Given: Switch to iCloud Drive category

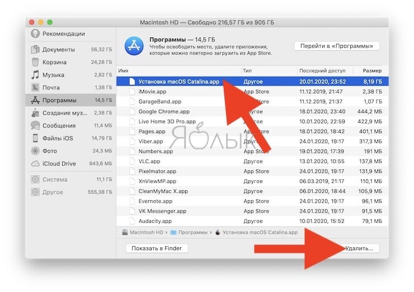Looking at the screenshot, I should (x=70, y=163).
